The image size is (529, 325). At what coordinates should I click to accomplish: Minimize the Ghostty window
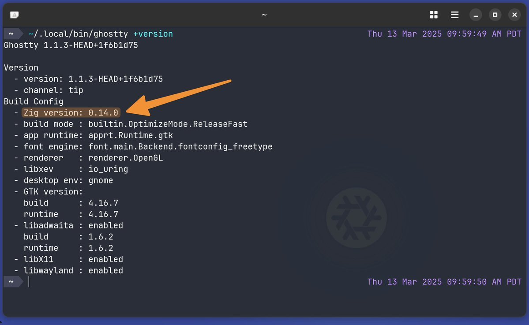476,15
